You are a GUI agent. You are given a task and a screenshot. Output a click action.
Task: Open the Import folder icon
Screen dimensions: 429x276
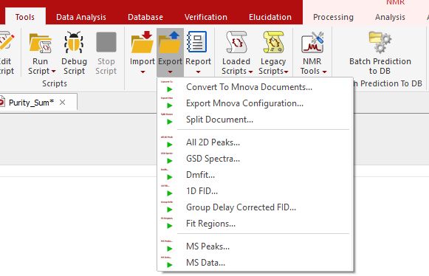142,42
